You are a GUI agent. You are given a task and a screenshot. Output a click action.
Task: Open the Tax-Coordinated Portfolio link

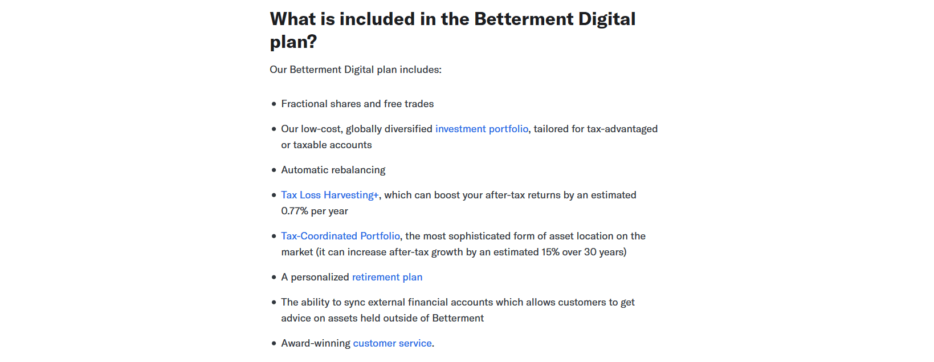[341, 236]
